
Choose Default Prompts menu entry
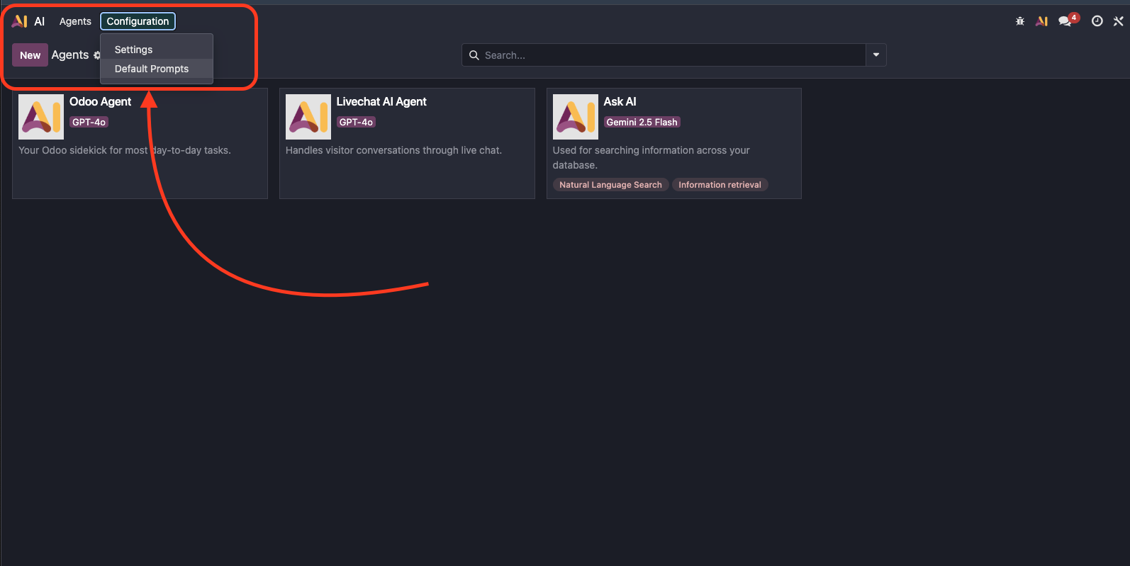click(x=152, y=69)
